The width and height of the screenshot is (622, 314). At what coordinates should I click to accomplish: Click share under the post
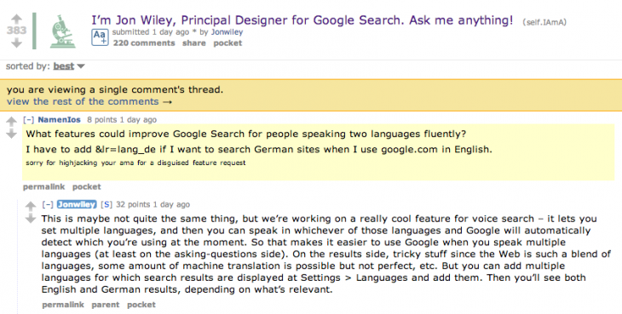coord(194,43)
